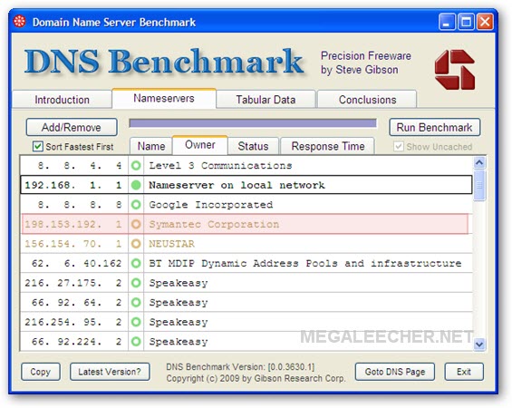Toggle Show Uncached checkbox
The width and height of the screenshot is (512, 408).
click(x=399, y=146)
